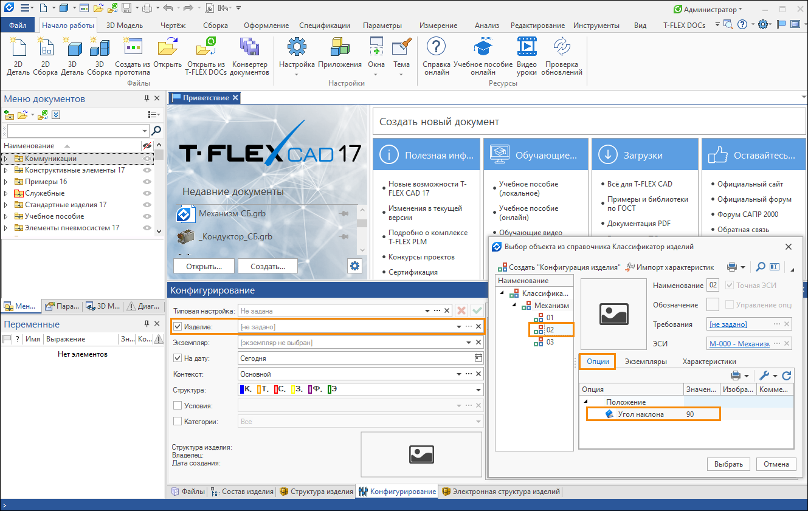Open the Файл menu
This screenshot has height=511, width=808.
18,26
